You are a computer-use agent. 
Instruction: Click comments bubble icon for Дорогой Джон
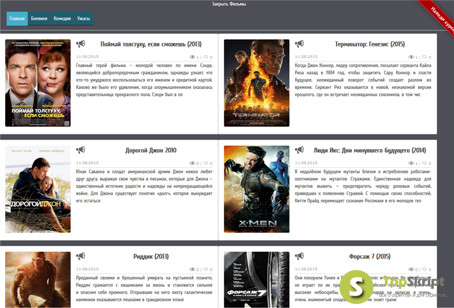205,163
